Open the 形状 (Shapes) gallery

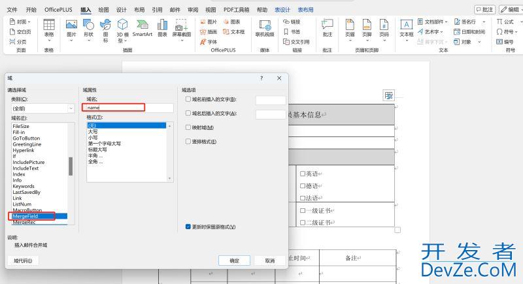[88, 26]
